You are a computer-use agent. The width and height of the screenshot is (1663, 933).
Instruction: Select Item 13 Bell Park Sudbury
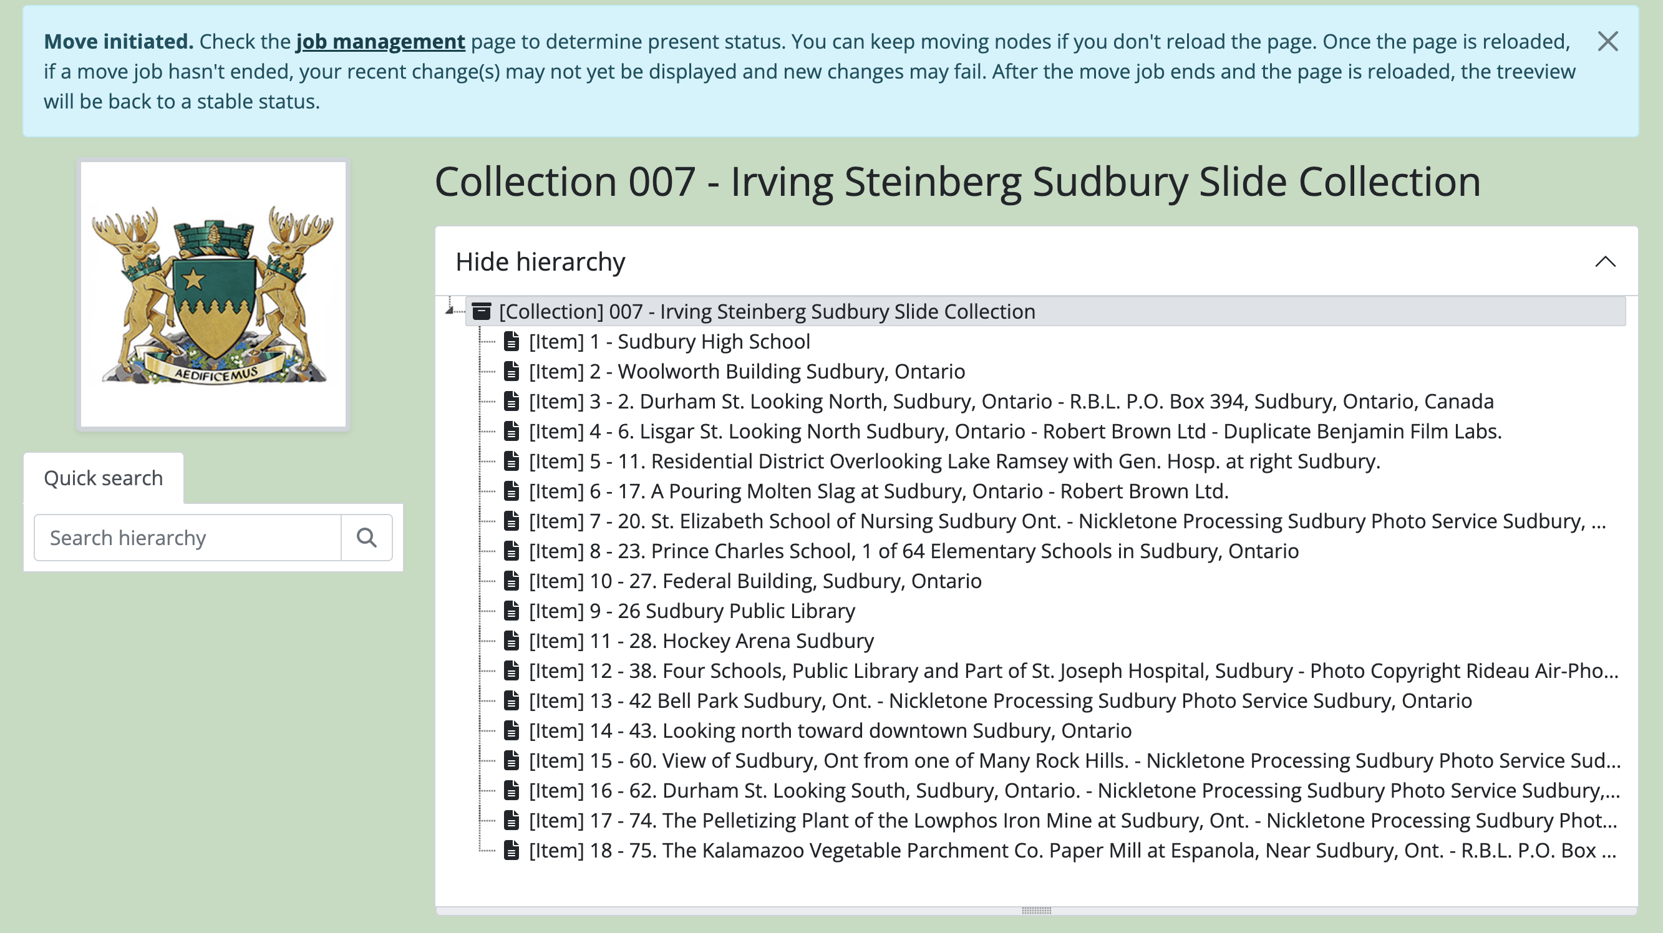1000,700
